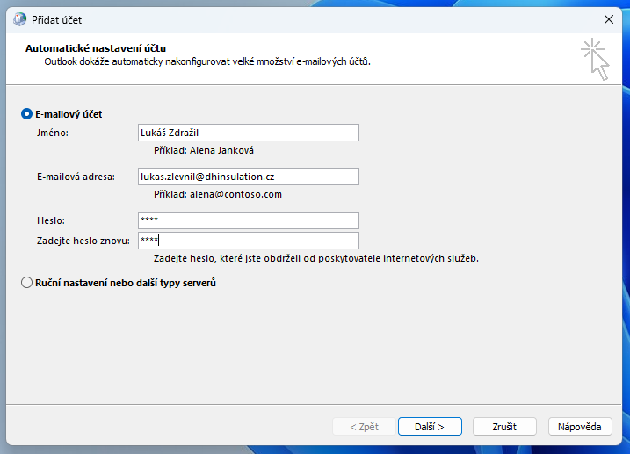Image resolution: width=630 pixels, height=454 pixels.
Task: Click the Jméno: label
Action: point(53,133)
